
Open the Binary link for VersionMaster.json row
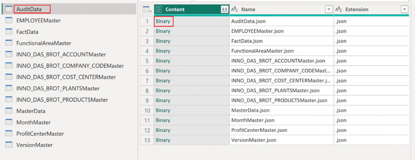(x=163, y=140)
